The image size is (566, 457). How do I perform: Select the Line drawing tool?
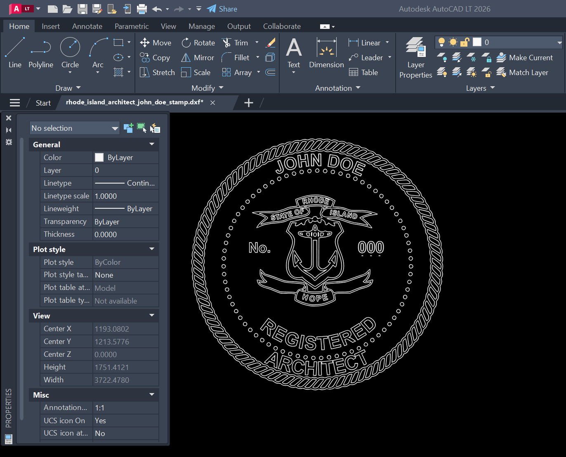pos(15,53)
